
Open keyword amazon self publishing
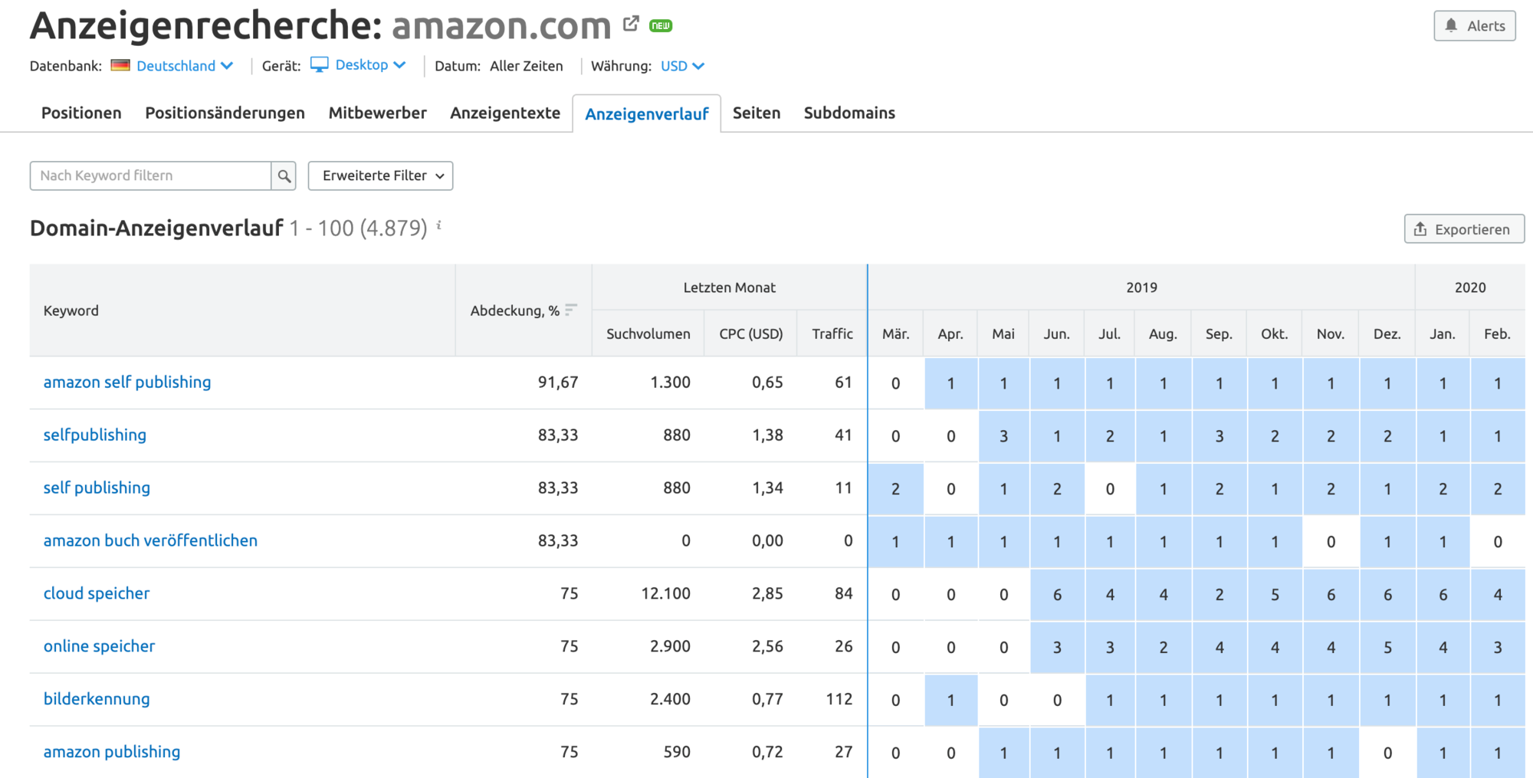click(x=127, y=382)
